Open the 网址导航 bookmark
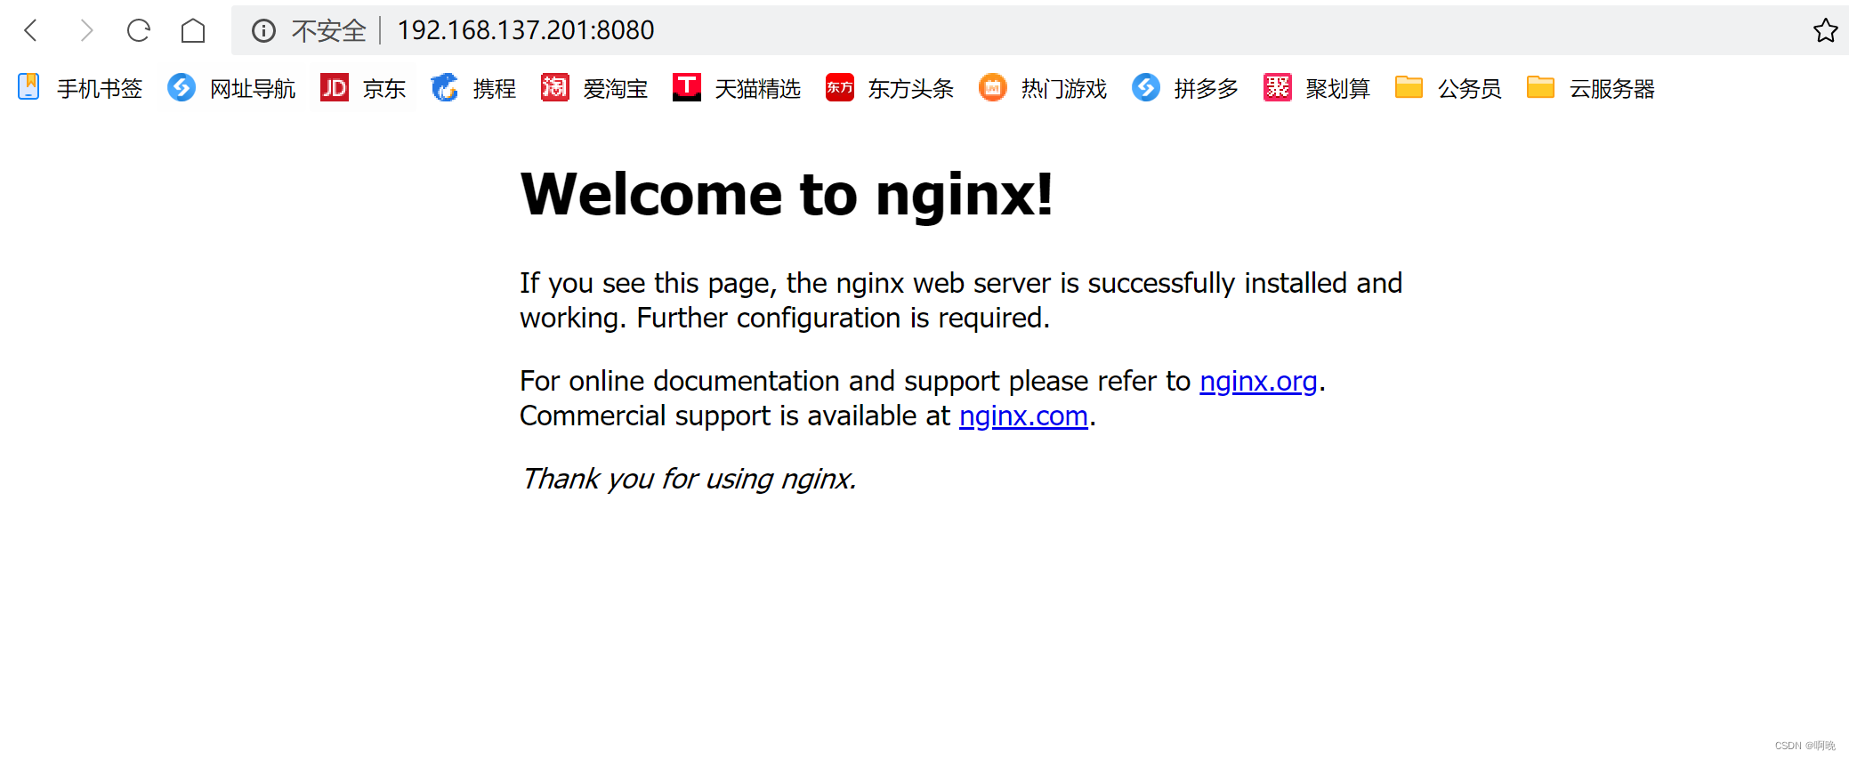This screenshot has width=1849, height=759. click(x=231, y=88)
